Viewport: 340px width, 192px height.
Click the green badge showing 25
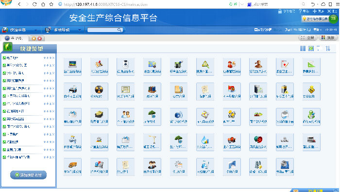coord(333,19)
